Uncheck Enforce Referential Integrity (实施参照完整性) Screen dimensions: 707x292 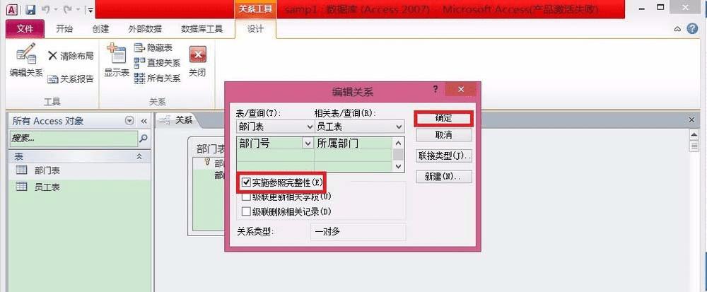(246, 182)
